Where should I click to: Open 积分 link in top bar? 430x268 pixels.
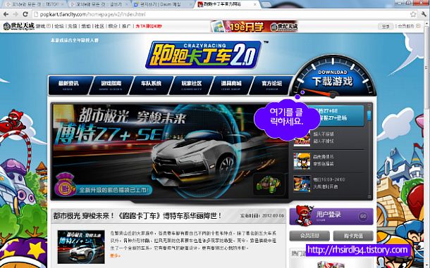tap(113, 26)
